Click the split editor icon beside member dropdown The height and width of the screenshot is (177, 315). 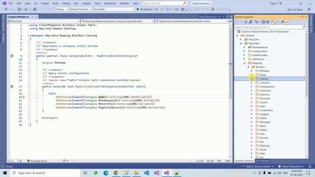[230, 21]
